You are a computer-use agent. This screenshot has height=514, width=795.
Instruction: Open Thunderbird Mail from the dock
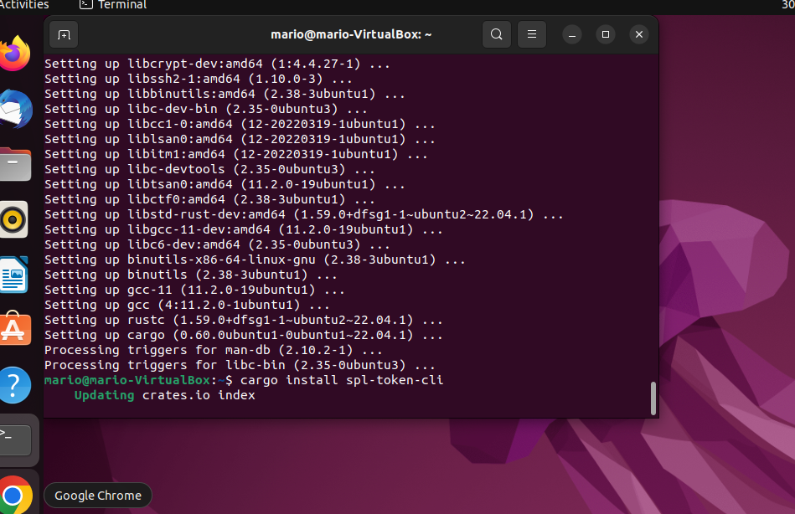(15, 109)
